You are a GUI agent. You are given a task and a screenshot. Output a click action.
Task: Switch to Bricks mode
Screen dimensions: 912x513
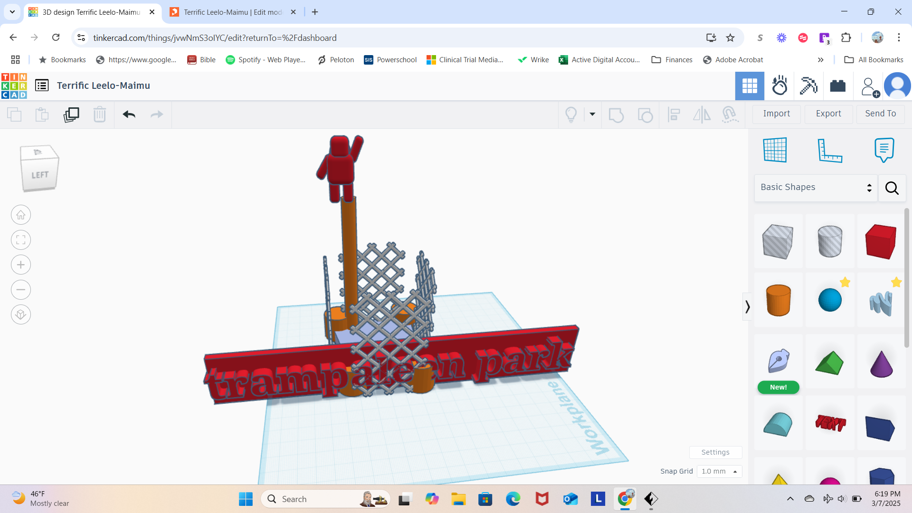pyautogui.click(x=838, y=86)
